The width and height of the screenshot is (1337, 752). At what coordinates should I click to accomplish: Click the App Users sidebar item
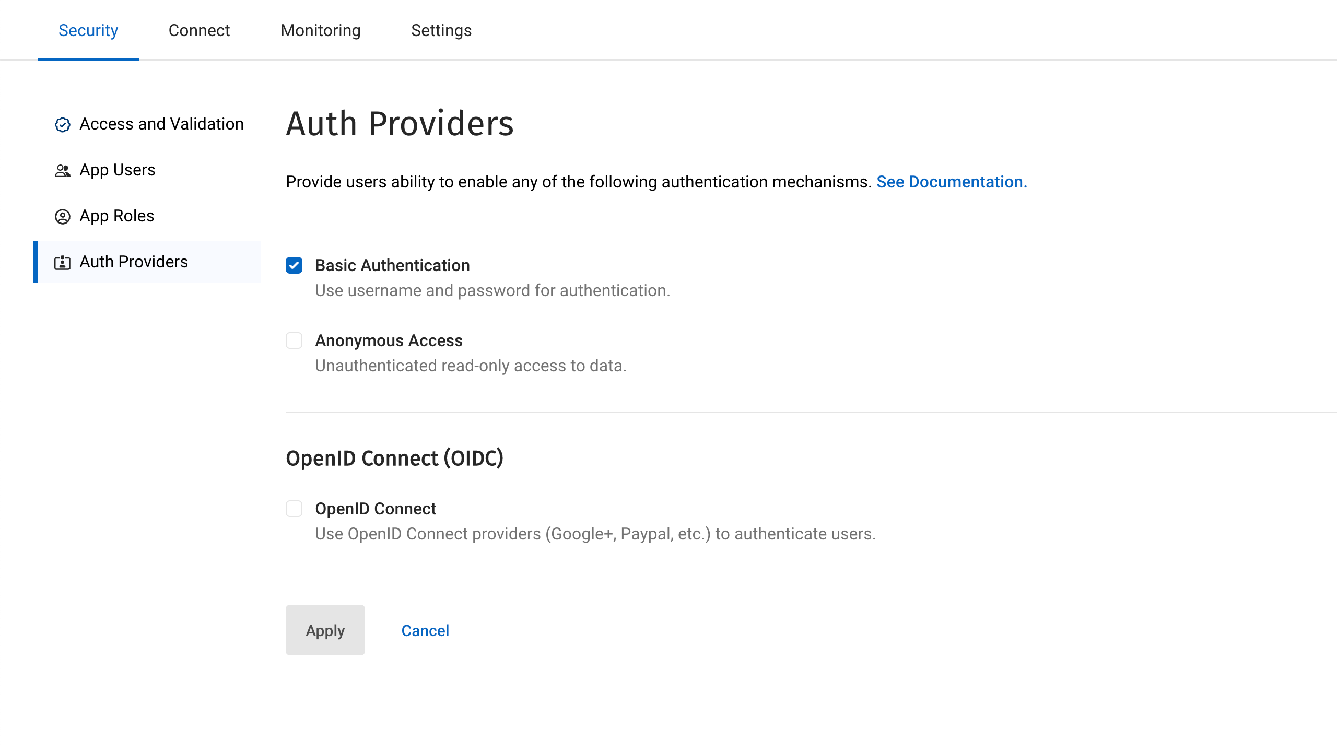[x=118, y=170]
